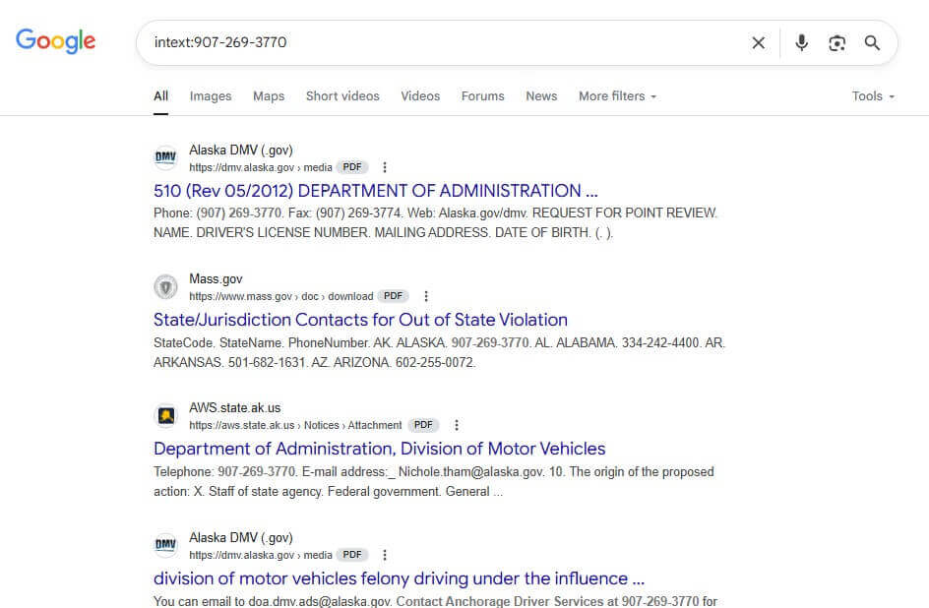Viewport: 929px width, 608px height.
Task: Click the PDF badge on AWS.state.ak.us result
Action: coord(423,425)
